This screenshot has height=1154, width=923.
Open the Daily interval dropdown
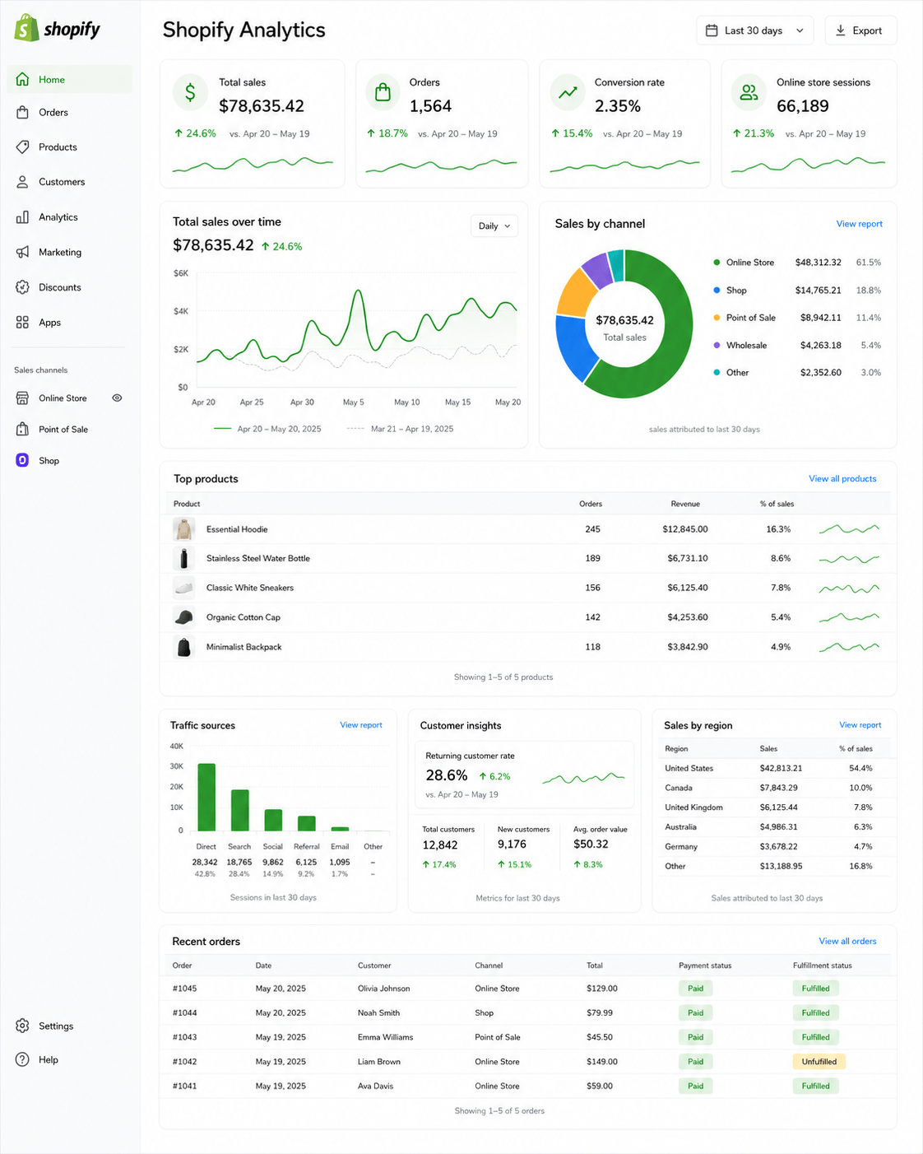pyautogui.click(x=494, y=226)
